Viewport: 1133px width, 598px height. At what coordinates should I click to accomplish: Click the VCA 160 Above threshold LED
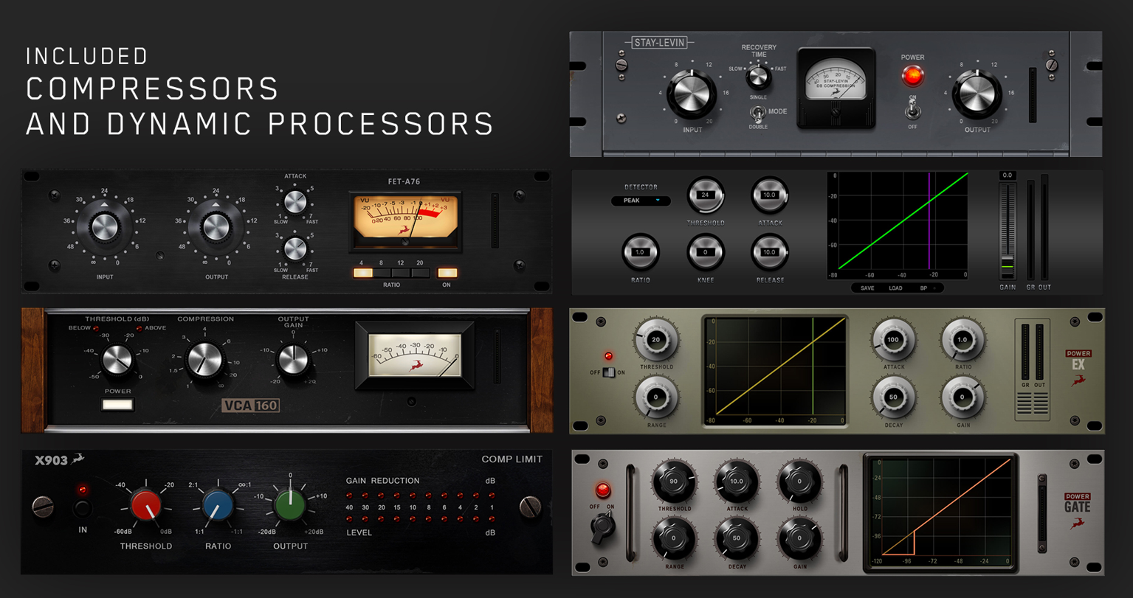(138, 328)
